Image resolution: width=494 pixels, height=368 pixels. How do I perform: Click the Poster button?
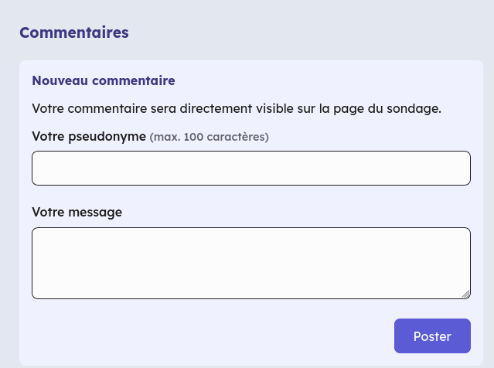point(432,336)
